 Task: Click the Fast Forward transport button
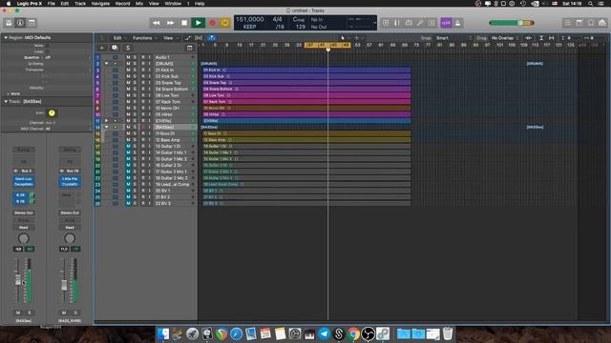(170, 23)
